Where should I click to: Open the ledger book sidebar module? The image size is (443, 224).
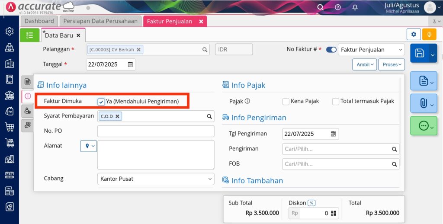click(10, 80)
